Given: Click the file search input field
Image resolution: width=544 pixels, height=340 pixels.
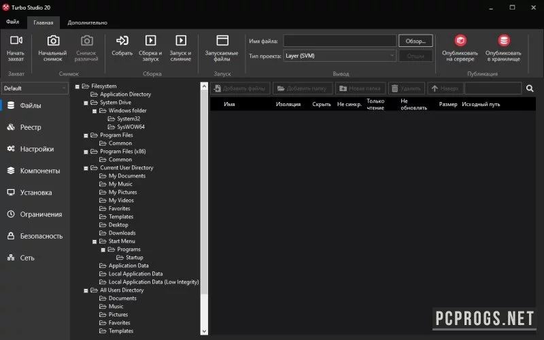Looking at the screenshot, I should (493, 88).
